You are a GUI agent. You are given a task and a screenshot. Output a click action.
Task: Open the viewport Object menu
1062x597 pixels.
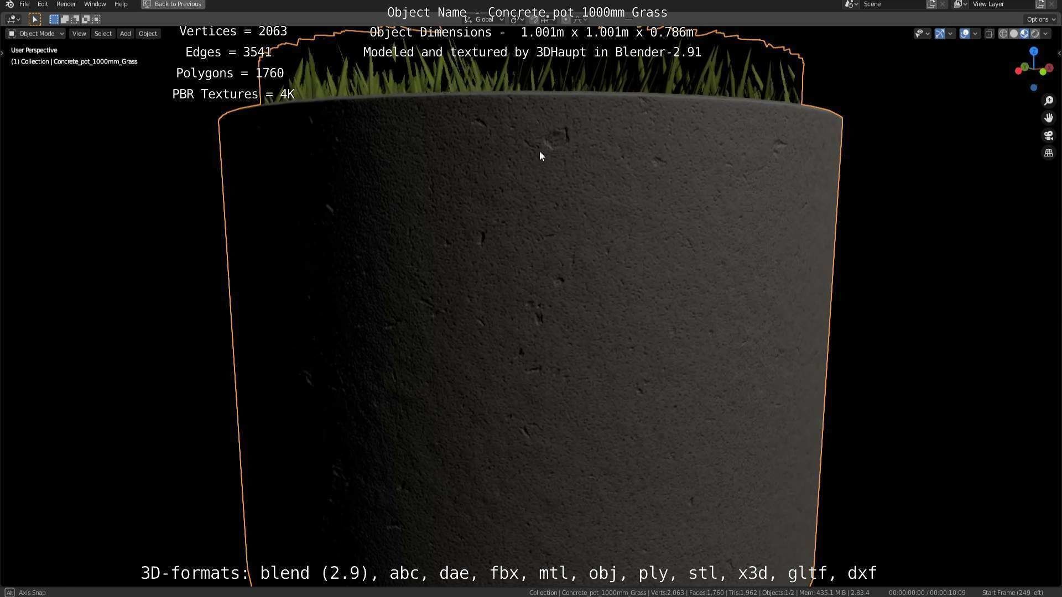[148, 34]
